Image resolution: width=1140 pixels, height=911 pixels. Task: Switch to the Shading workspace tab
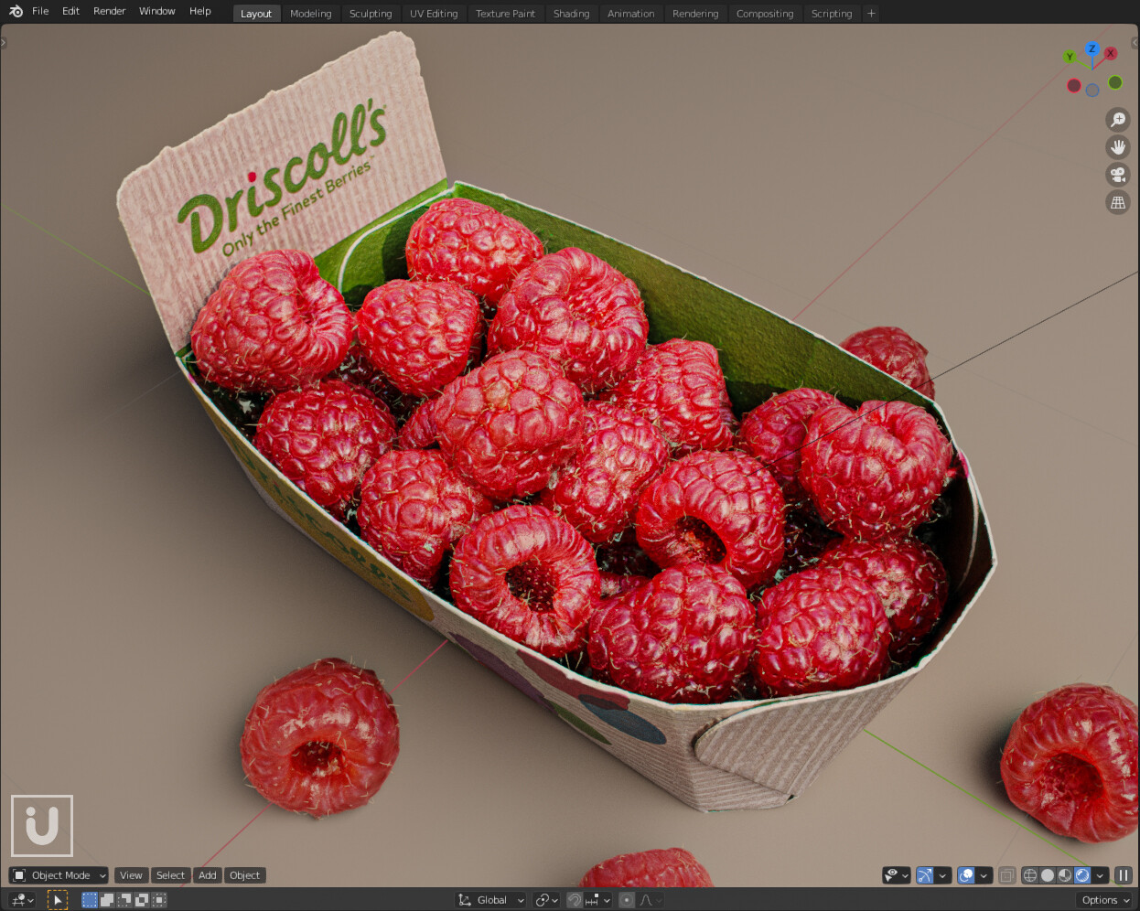571,13
